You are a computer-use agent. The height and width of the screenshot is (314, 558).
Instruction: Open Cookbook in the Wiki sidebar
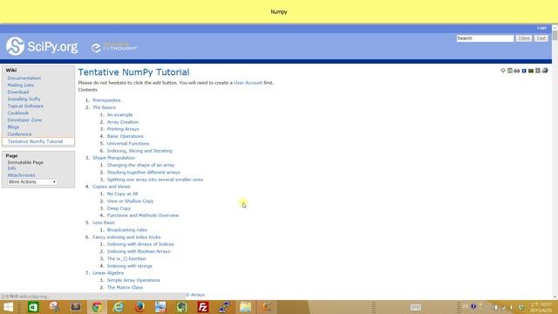coord(18,113)
